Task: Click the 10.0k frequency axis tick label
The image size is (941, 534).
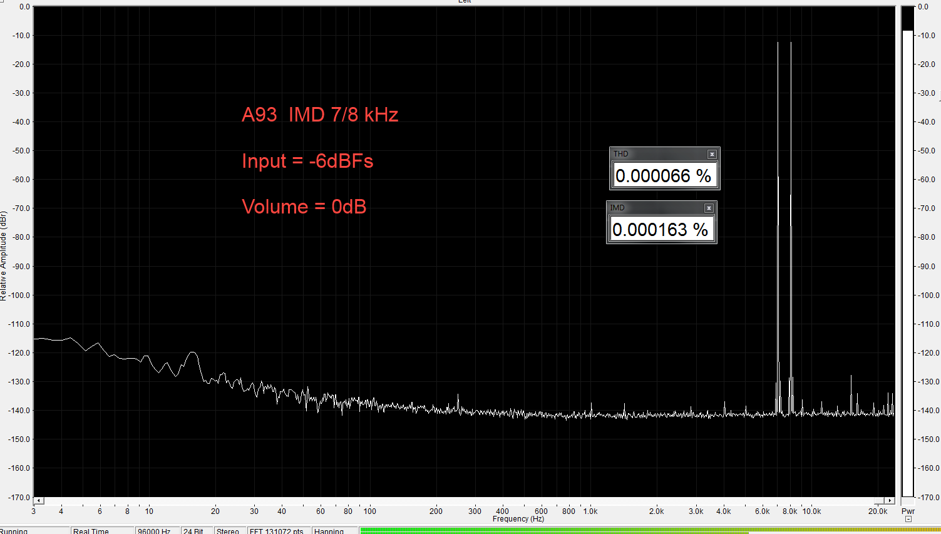Action: coord(811,511)
